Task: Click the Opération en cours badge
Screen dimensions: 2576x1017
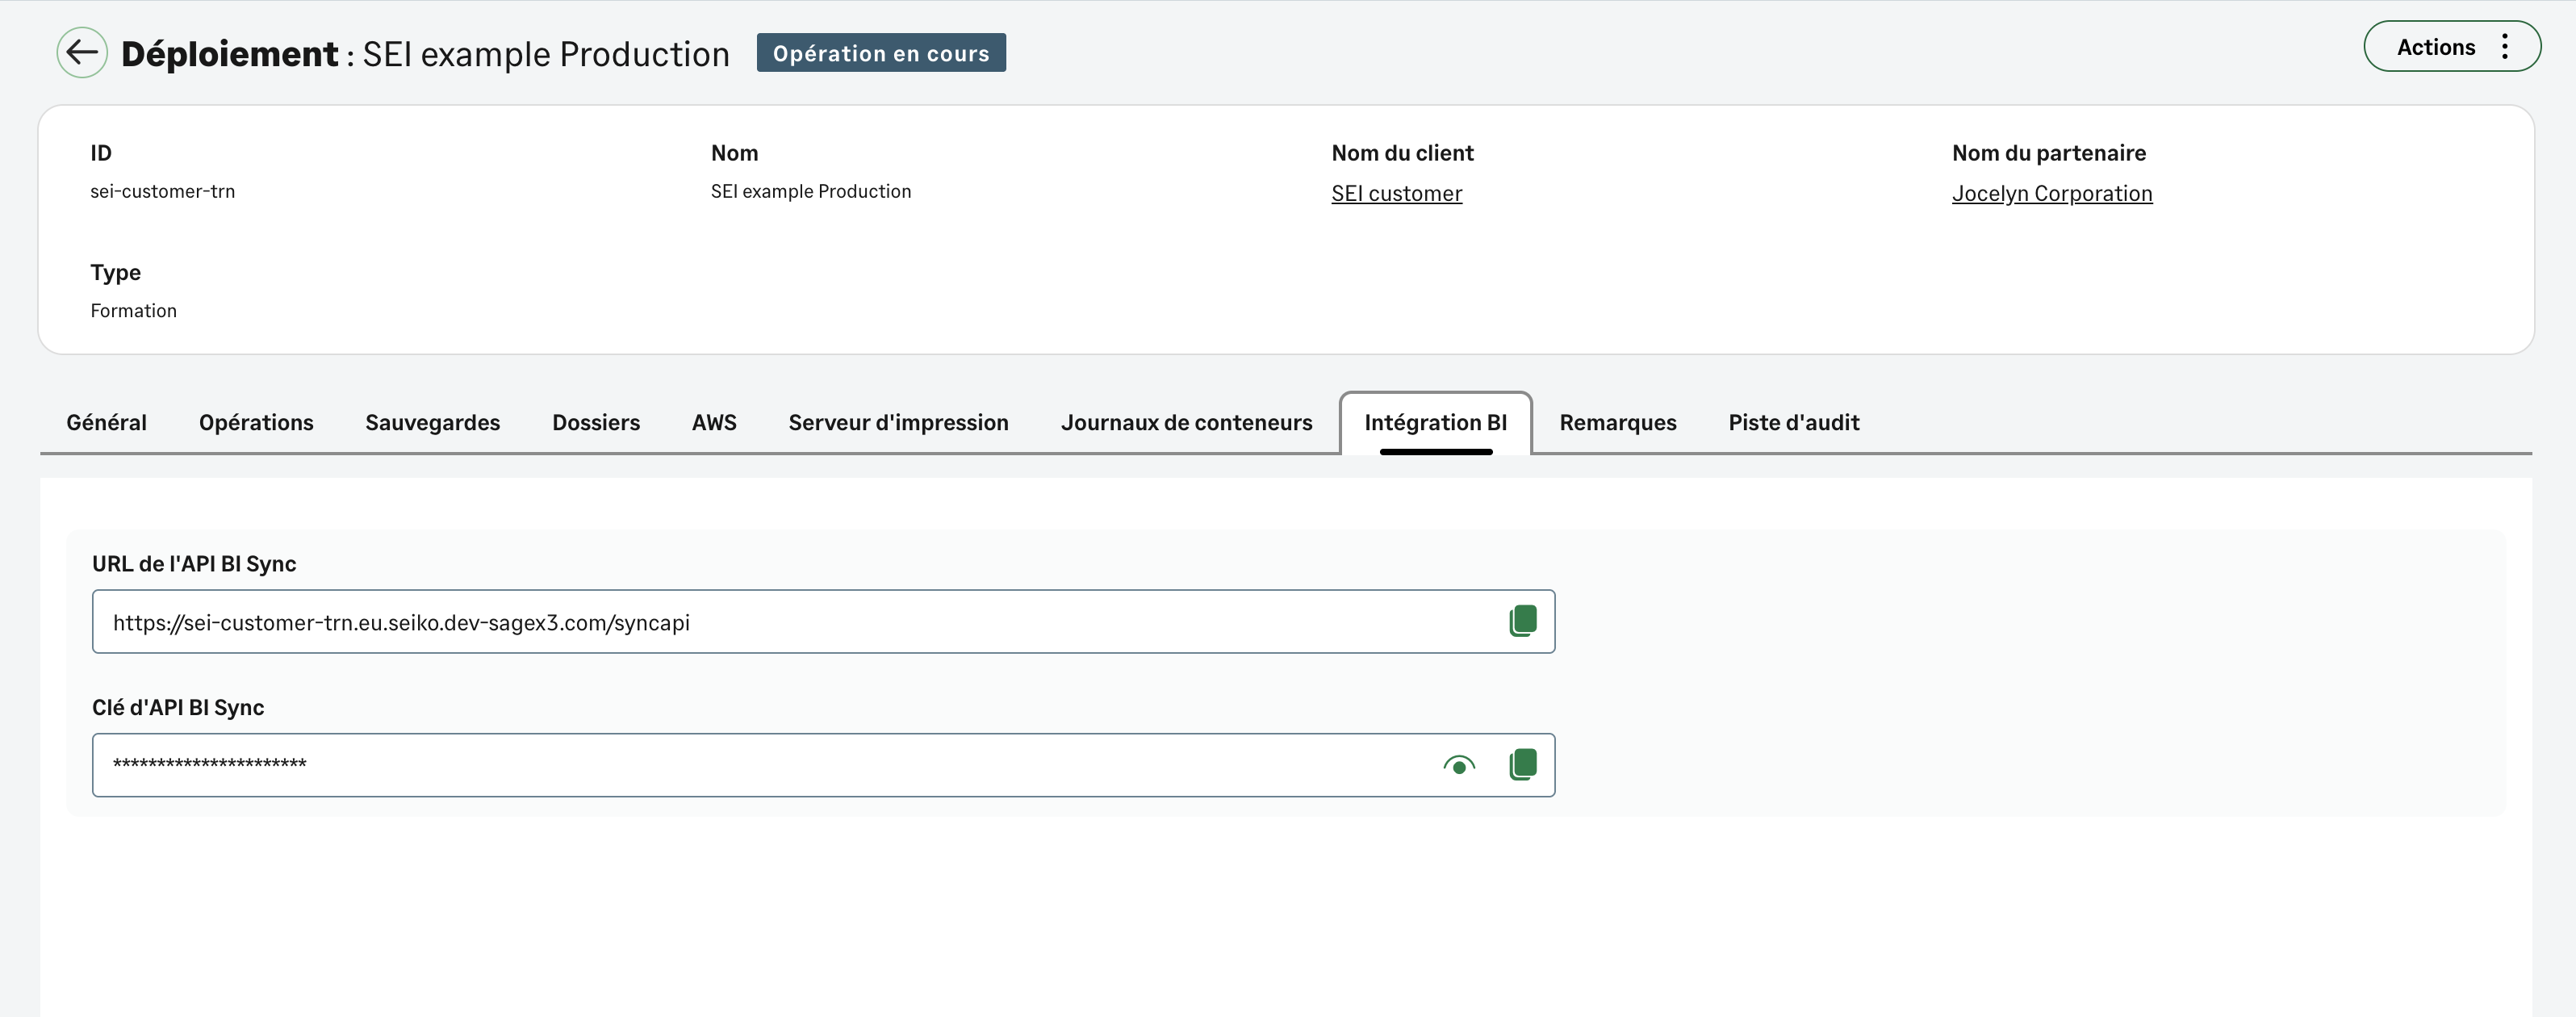Action: [x=881, y=53]
